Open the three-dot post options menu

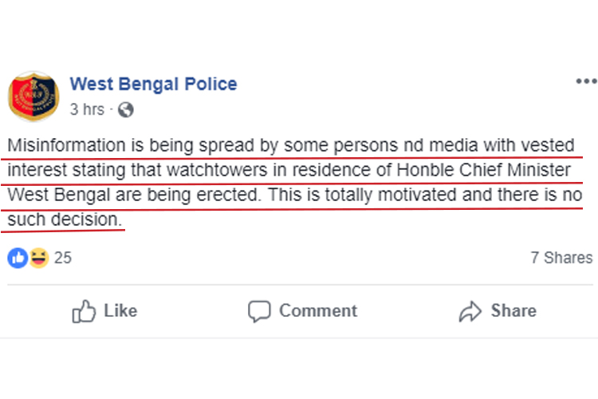tap(584, 81)
